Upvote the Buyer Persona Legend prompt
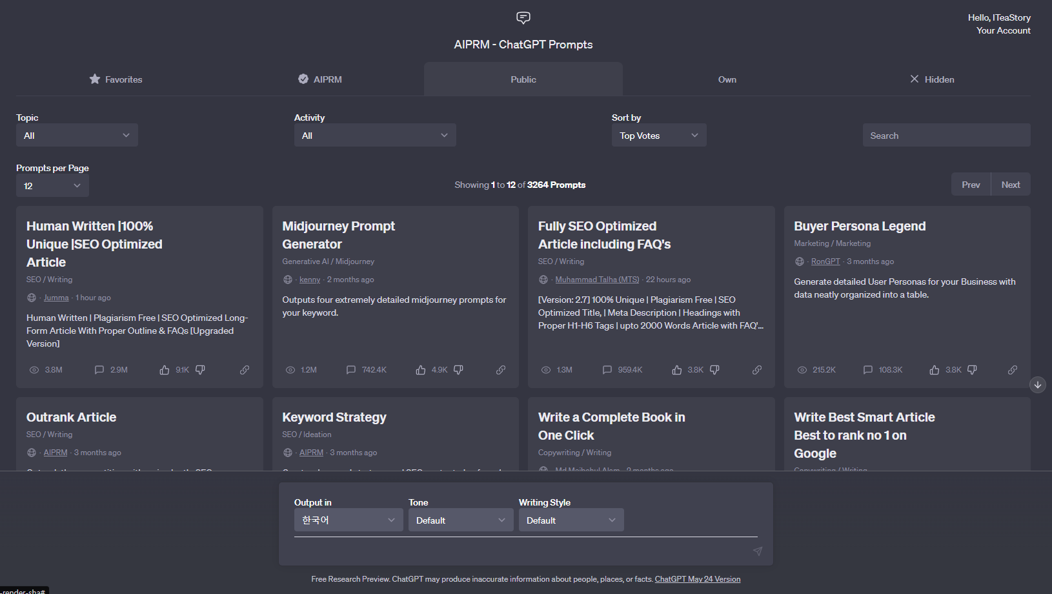 [x=935, y=370]
